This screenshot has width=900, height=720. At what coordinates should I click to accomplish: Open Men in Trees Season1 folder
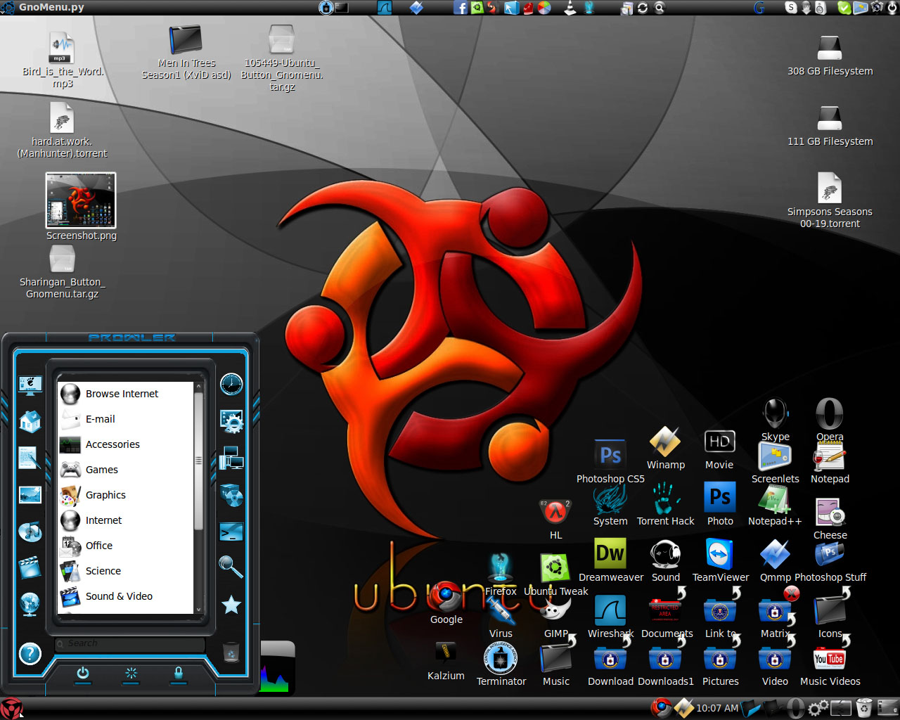186,52
